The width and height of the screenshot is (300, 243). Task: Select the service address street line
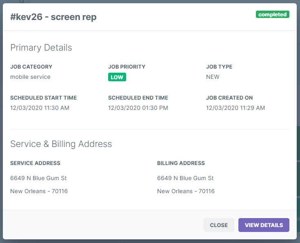[x=38, y=178]
